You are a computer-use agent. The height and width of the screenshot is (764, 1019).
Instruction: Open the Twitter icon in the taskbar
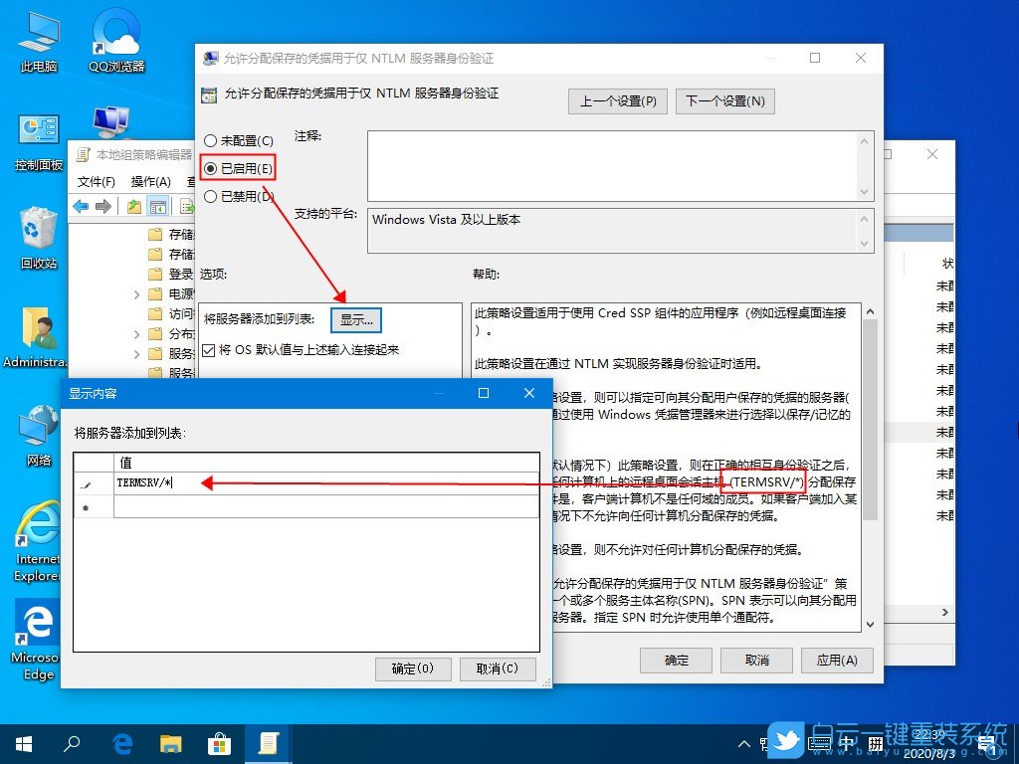pyautogui.click(x=786, y=743)
